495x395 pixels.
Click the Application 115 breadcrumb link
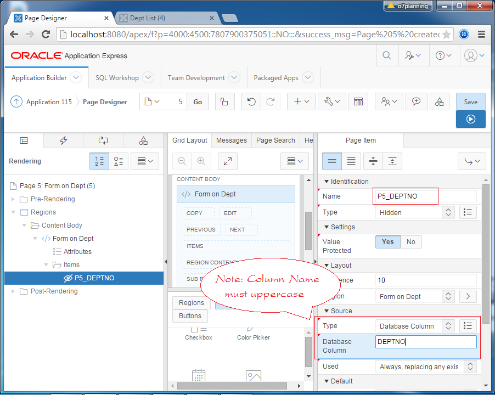click(x=49, y=101)
